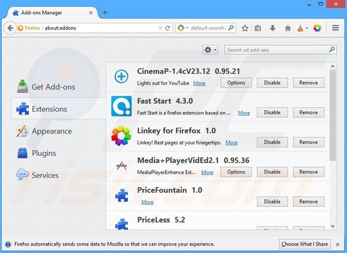Remove the CinemaP-1.4cV23.12 extension
Screen dimensions: 347x253
tap(308, 83)
